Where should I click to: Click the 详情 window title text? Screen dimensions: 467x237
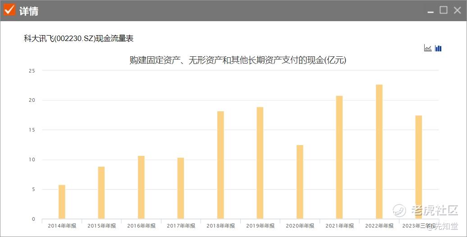click(28, 11)
